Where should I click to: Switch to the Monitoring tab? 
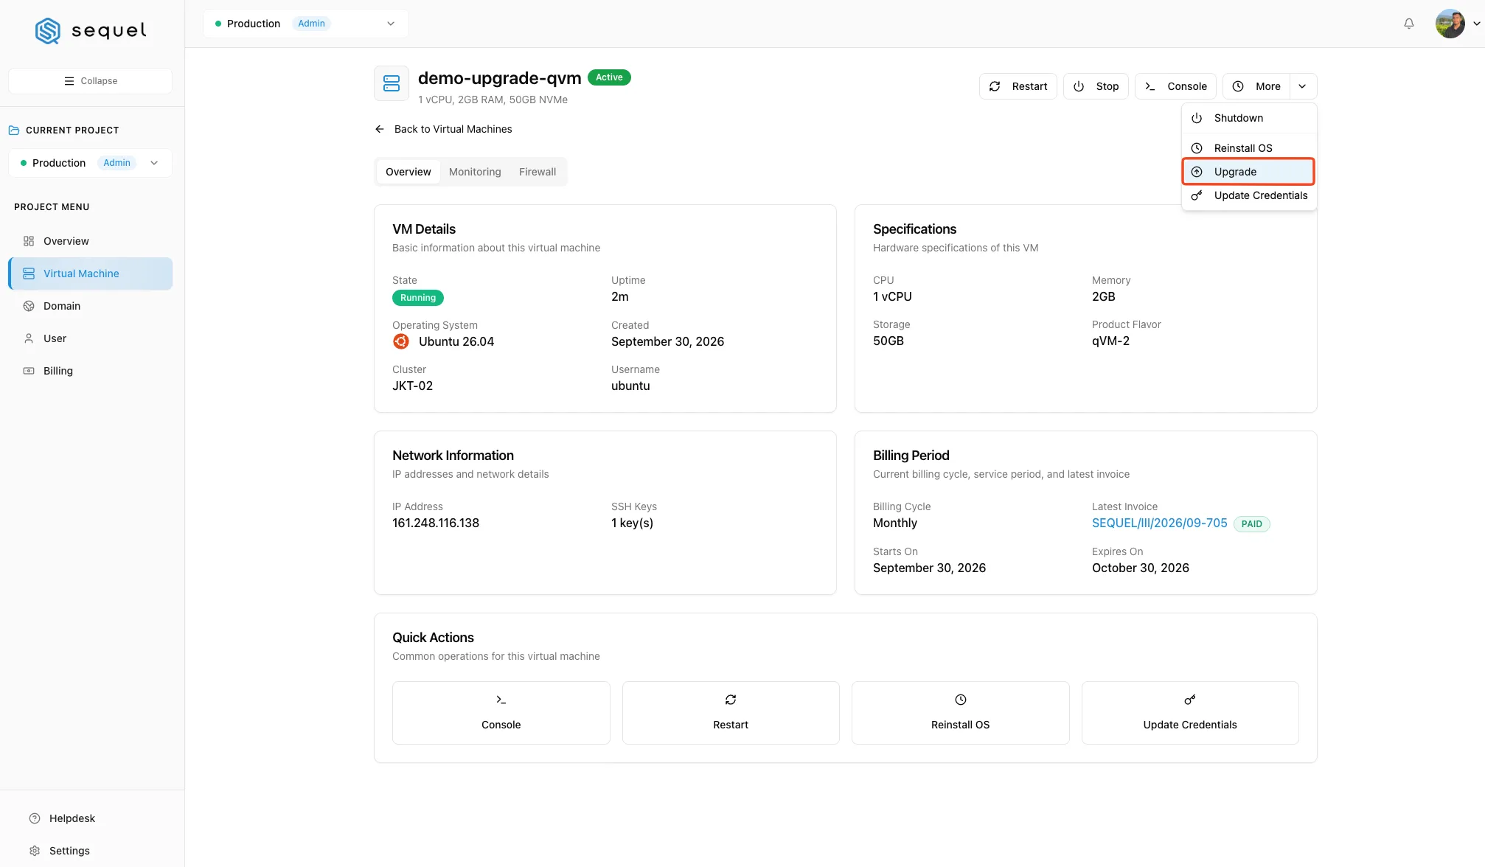tap(475, 172)
